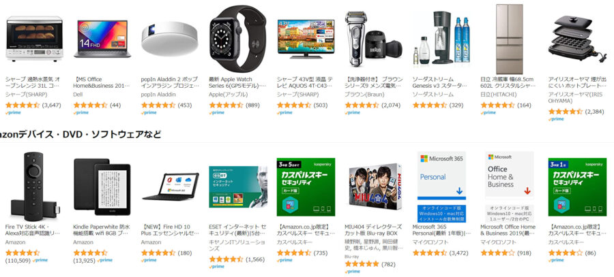Click the ESET Internet Security title link
614x277 pixels.
[237, 230]
